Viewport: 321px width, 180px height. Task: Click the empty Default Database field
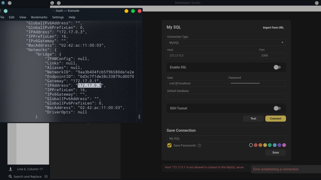pyautogui.click(x=226, y=97)
